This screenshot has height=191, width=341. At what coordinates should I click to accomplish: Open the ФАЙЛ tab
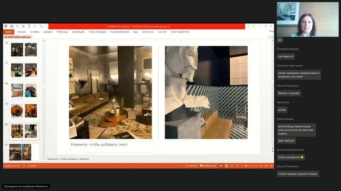tap(9, 32)
